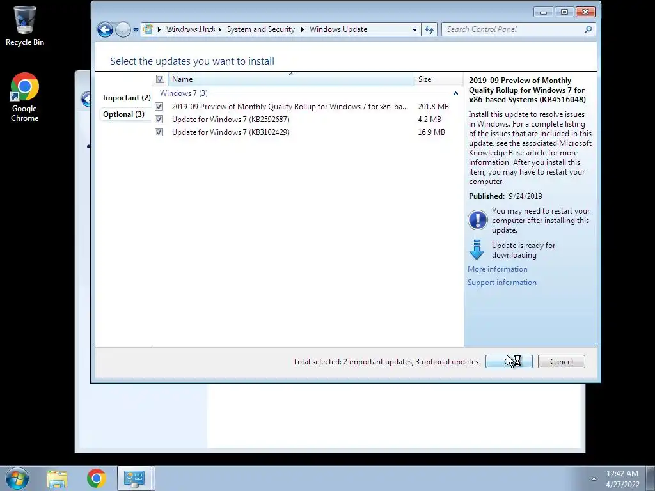Minimize the Windows Update window

coord(544,12)
